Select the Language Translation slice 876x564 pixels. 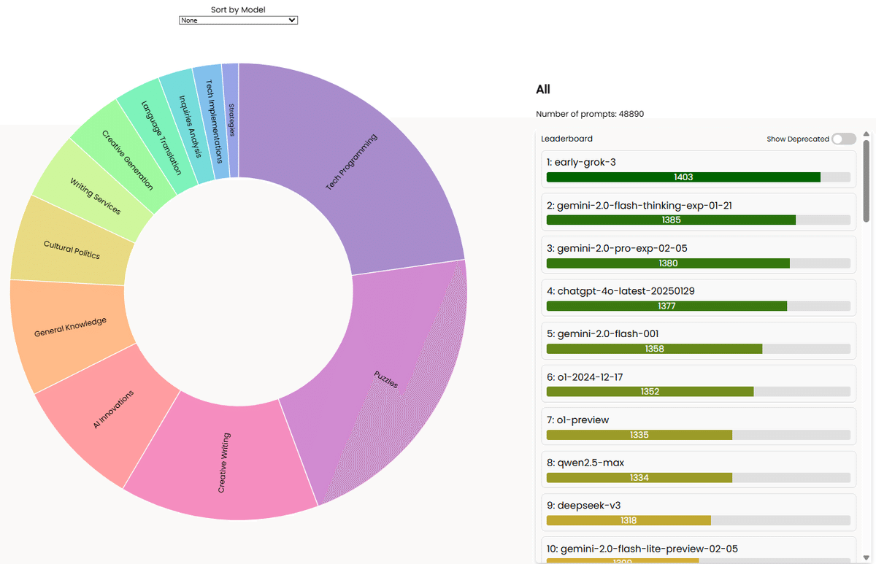[x=159, y=133]
